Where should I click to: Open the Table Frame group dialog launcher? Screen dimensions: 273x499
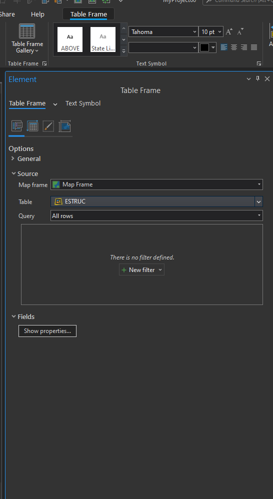pos(44,64)
